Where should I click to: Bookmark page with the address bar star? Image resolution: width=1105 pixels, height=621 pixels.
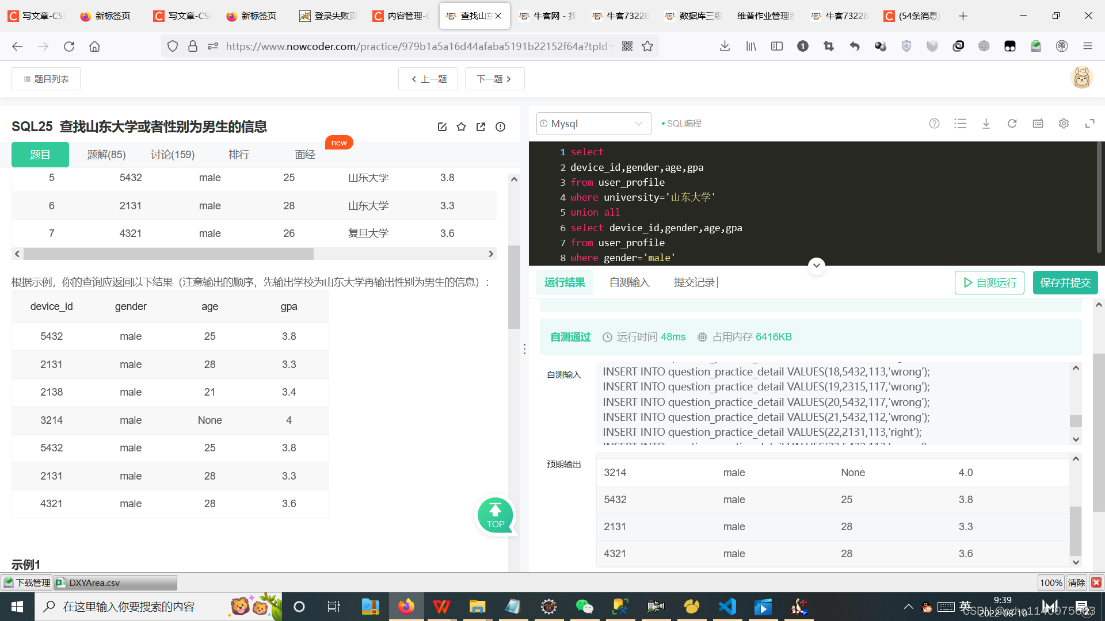[x=648, y=46]
